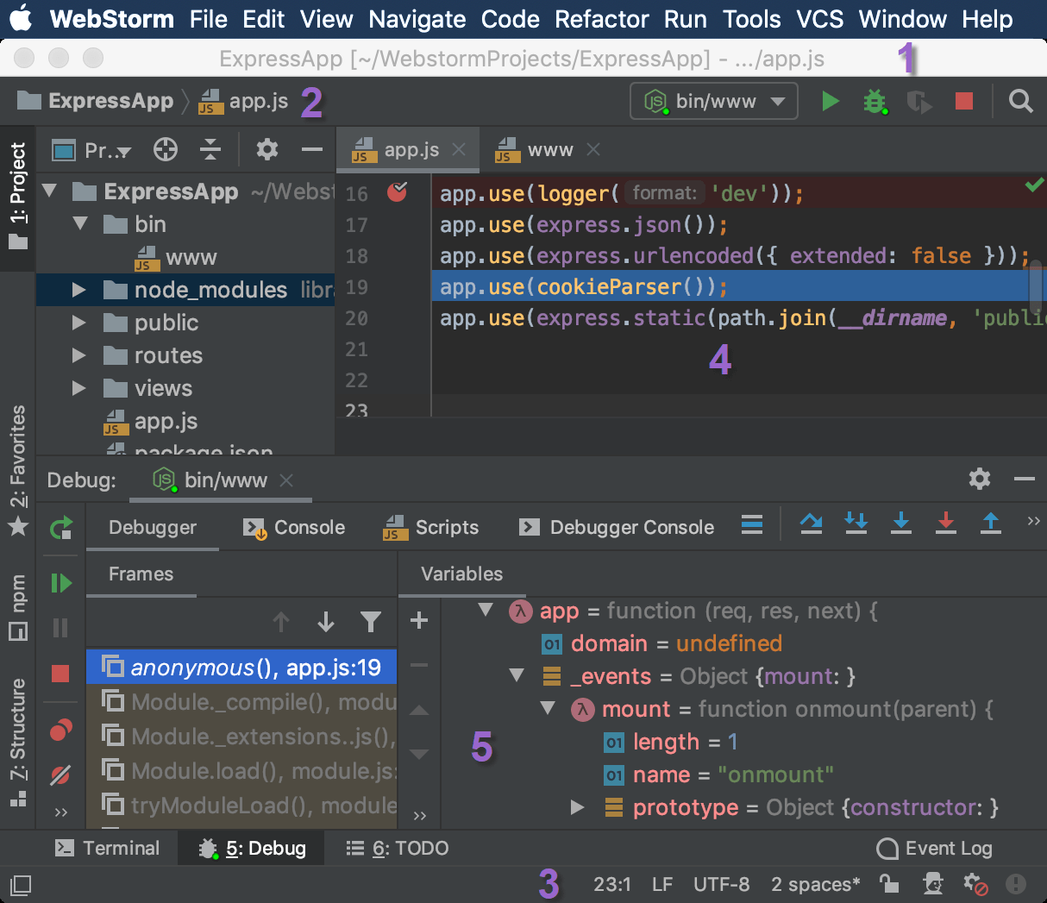Stop debugging with red square in Debug panel
Viewport: 1047px width, 903px height.
pos(60,674)
